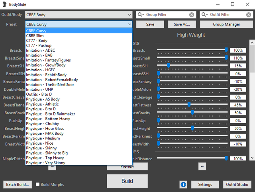The width and height of the screenshot is (255, 192).
Task: Select Physique - MAK Body preset
Action: tap(79, 133)
